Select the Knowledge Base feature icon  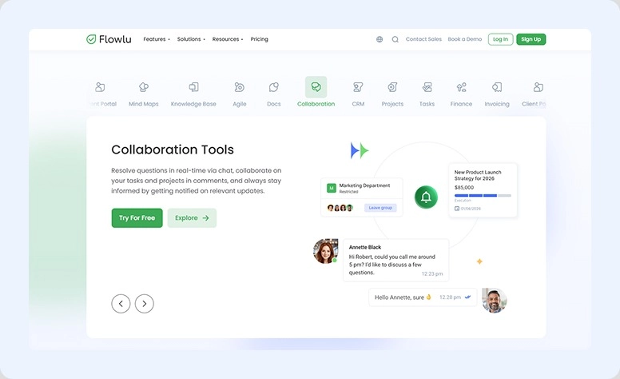pos(193,87)
